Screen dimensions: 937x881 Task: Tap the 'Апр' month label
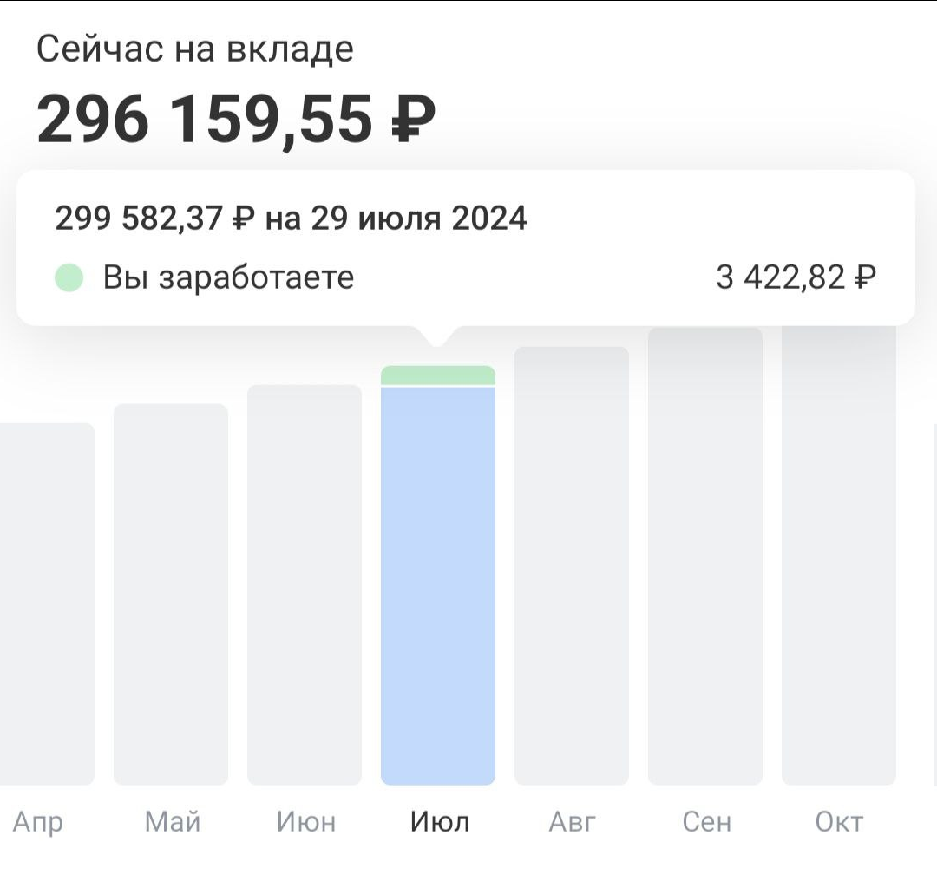pyautogui.click(x=38, y=821)
